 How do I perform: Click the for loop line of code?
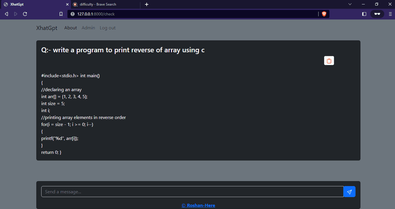click(67, 125)
